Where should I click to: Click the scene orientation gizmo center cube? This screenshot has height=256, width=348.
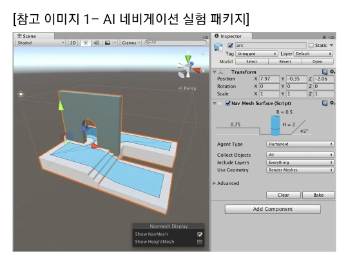tap(188, 67)
